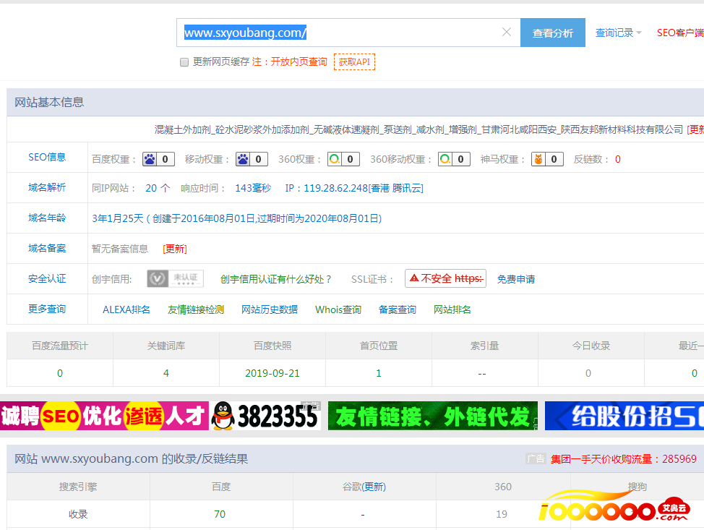
Task: Open the SEO客户端 link
Action: (x=680, y=33)
